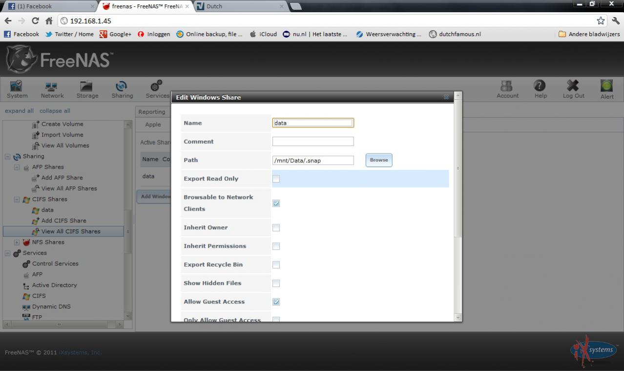Open the System toolbar icon
The image size is (624, 371).
17,89
